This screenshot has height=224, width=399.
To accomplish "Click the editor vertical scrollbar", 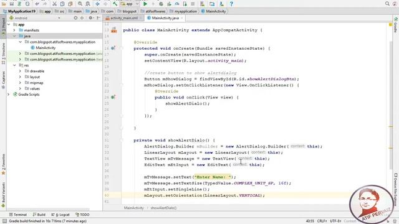I will pos(391,105).
